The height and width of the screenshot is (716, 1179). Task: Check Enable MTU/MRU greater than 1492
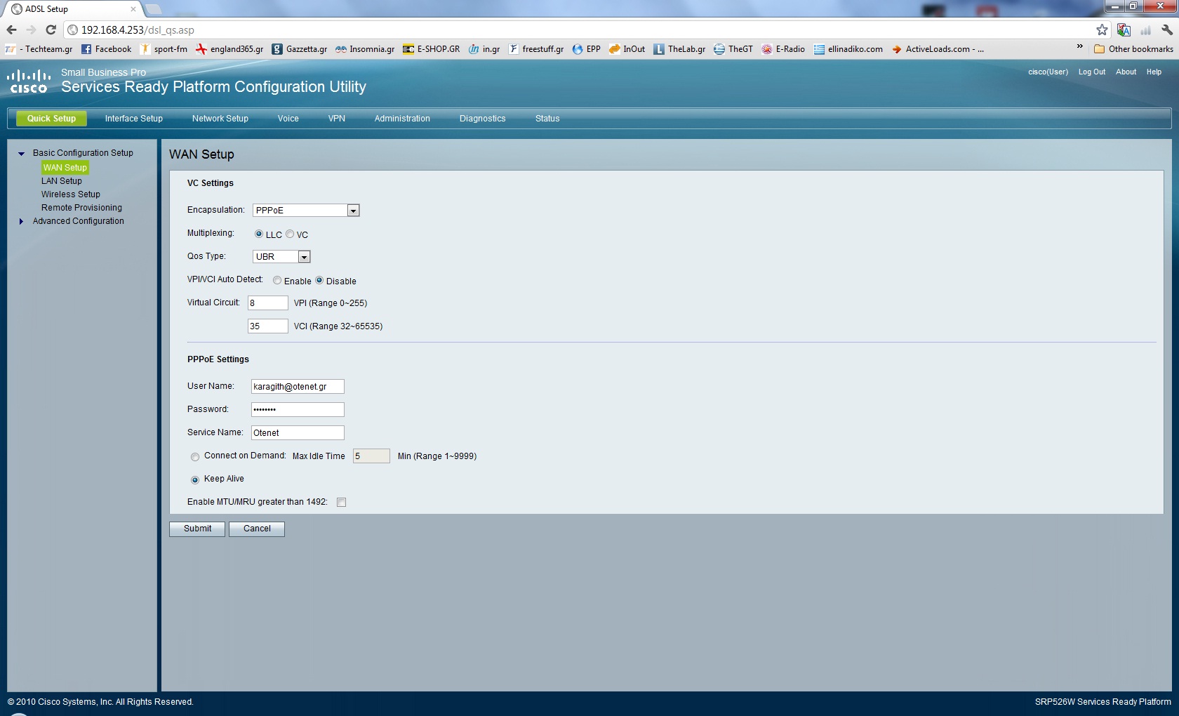pos(342,502)
